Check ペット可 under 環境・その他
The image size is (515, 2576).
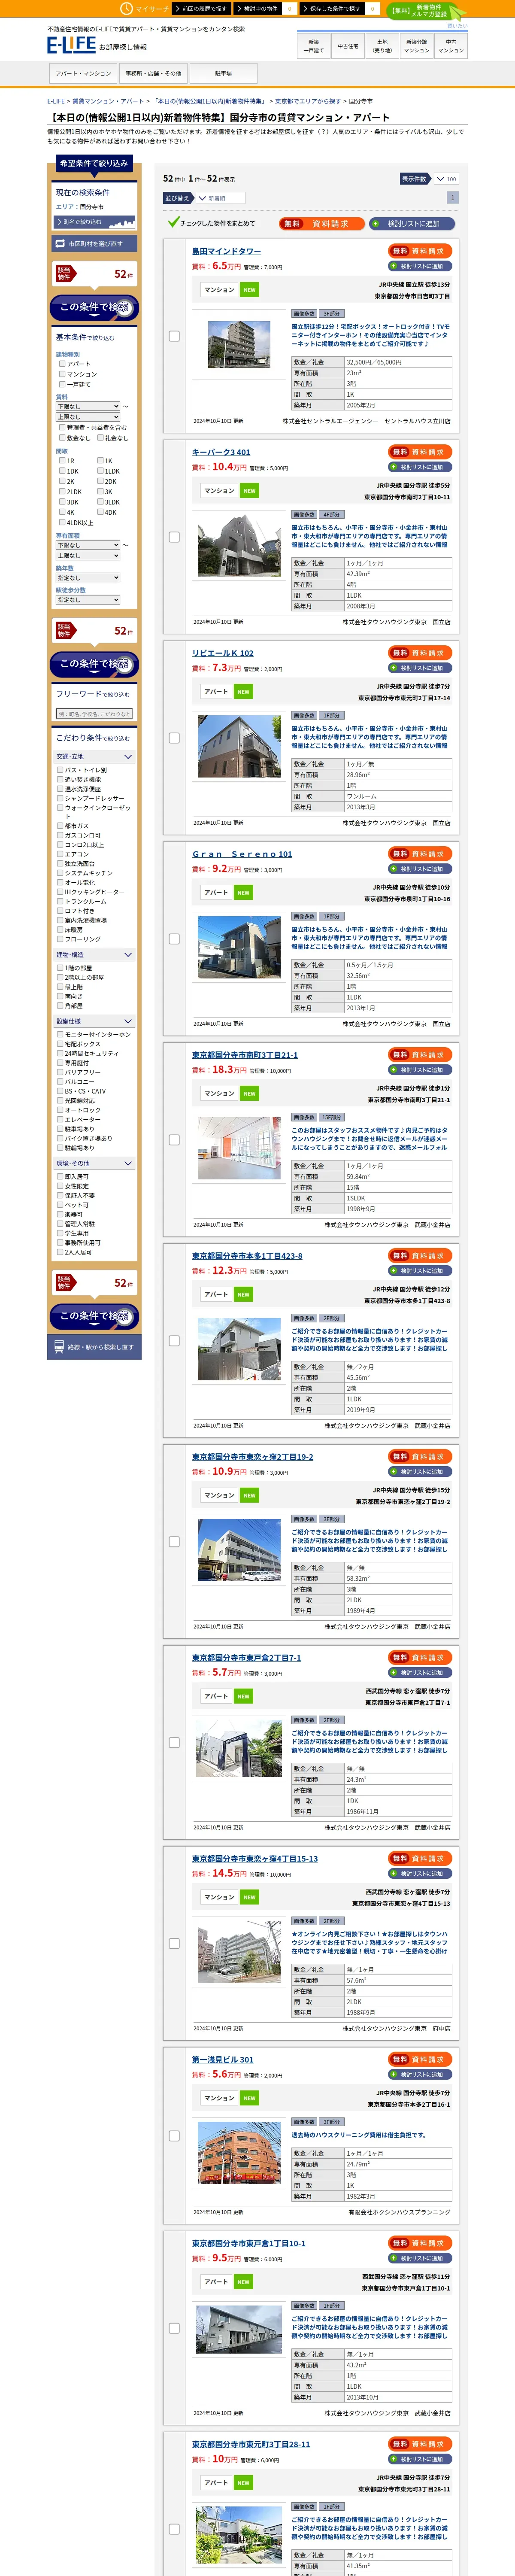(60, 1205)
